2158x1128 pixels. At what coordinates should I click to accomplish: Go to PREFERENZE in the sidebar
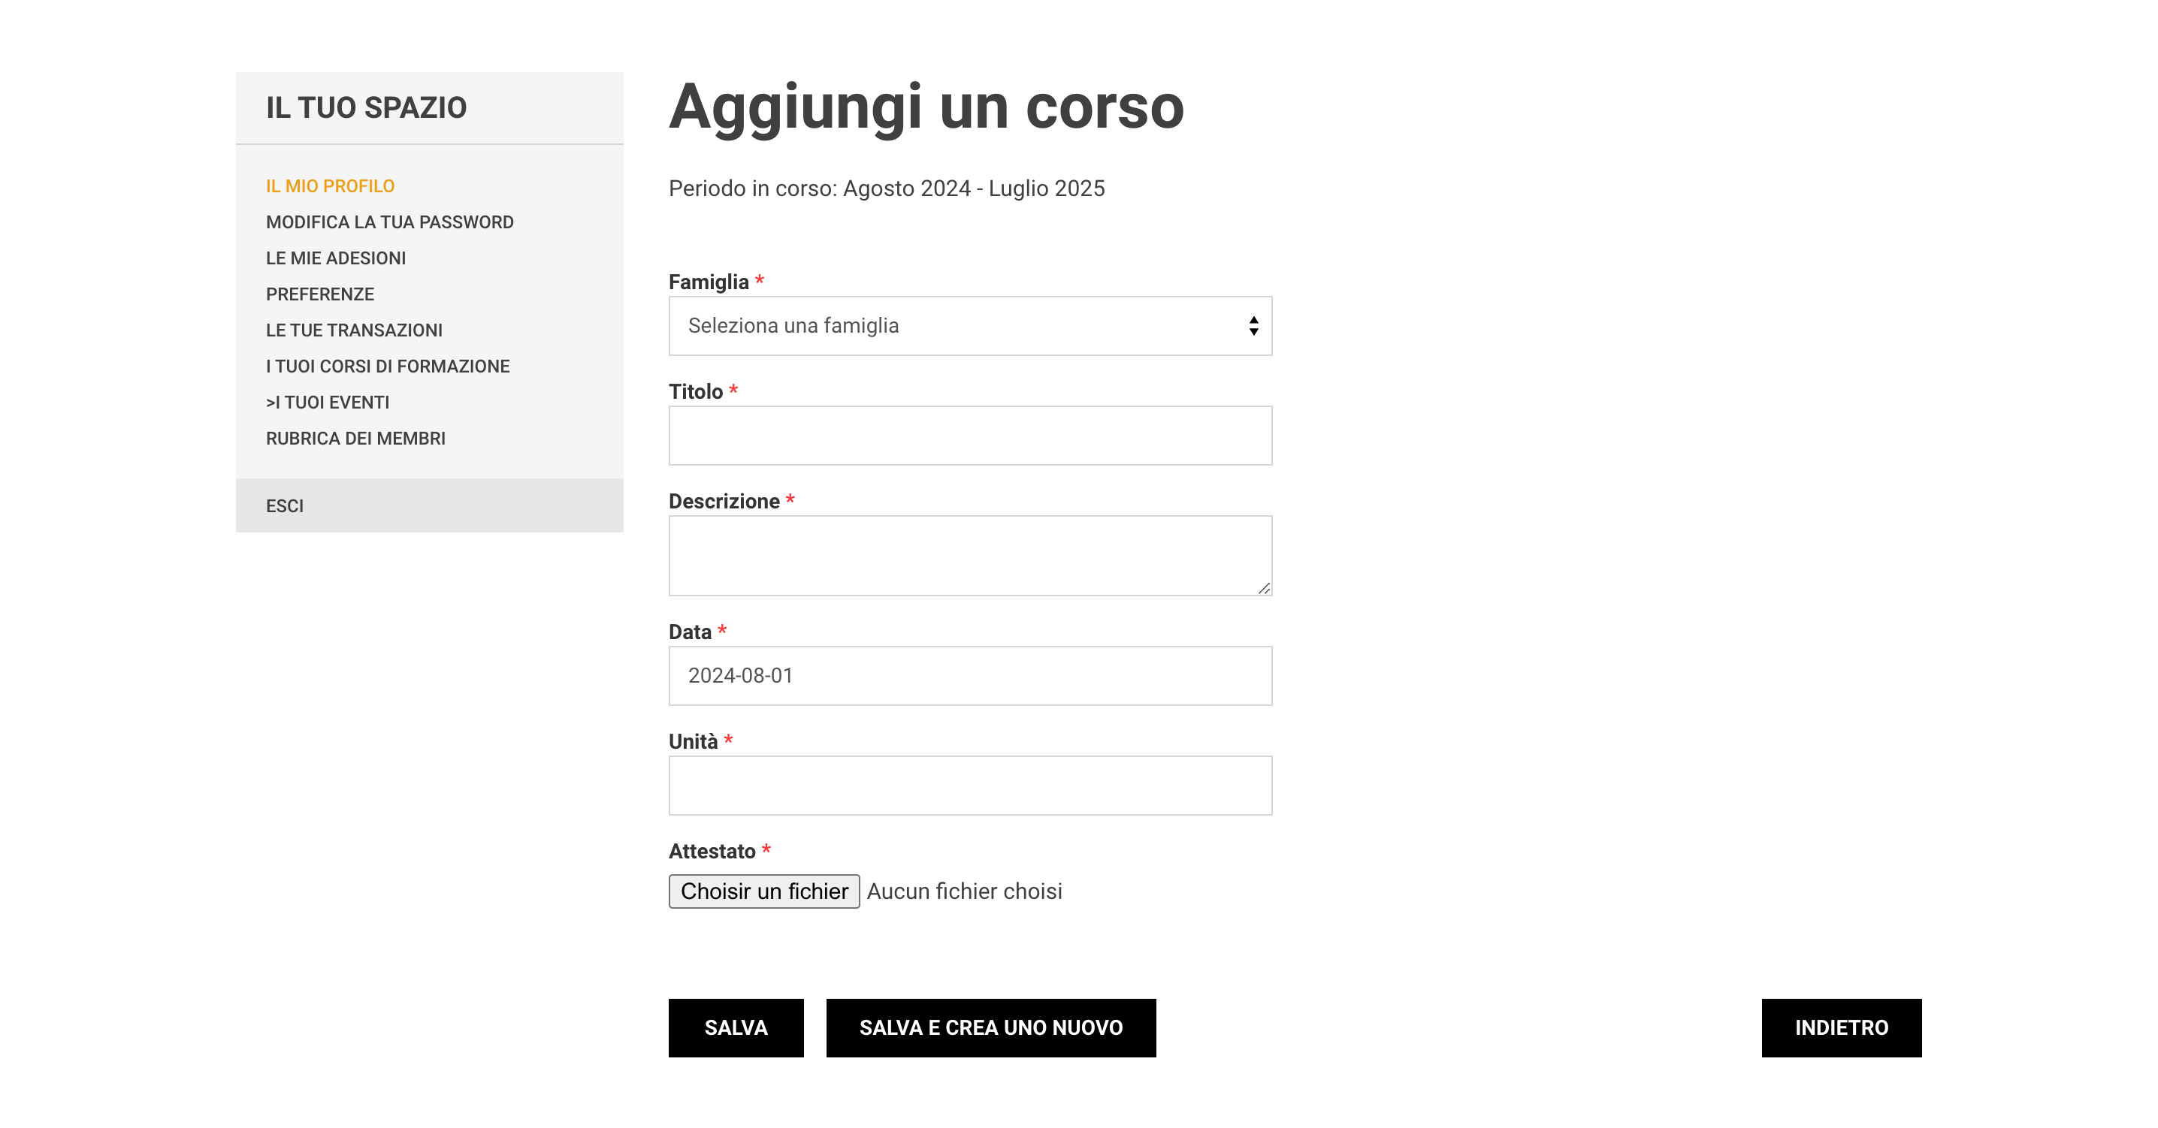click(320, 294)
